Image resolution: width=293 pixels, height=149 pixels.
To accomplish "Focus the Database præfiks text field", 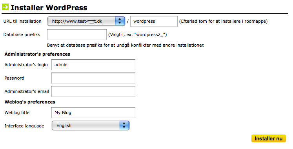I will [x=77, y=35].
